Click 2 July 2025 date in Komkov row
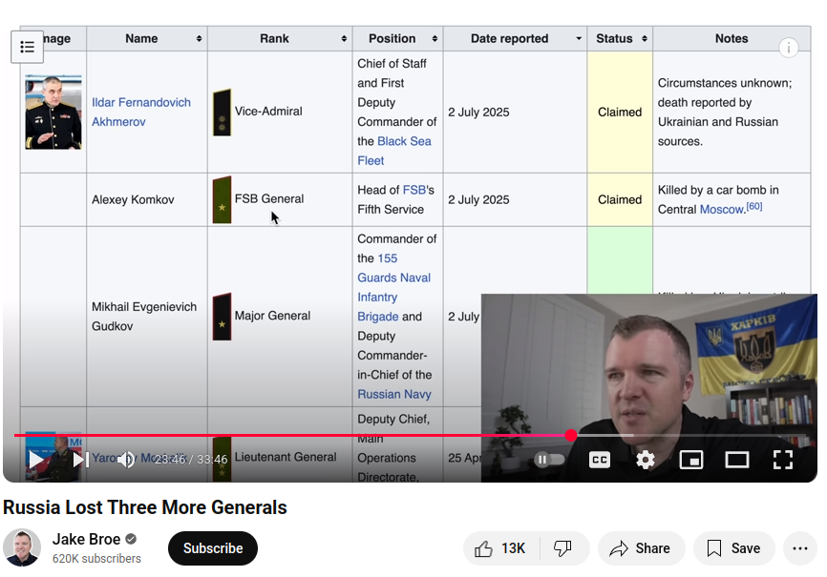Screen dimensions: 827x577 (x=478, y=199)
